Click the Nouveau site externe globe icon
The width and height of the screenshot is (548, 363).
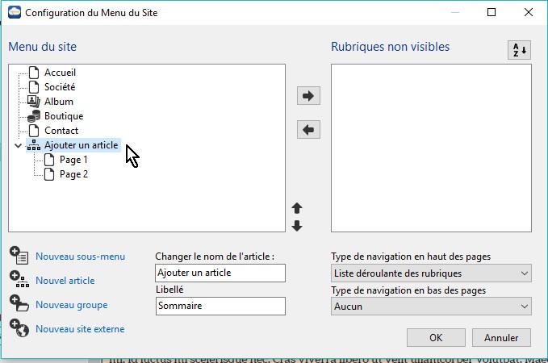[19, 328]
